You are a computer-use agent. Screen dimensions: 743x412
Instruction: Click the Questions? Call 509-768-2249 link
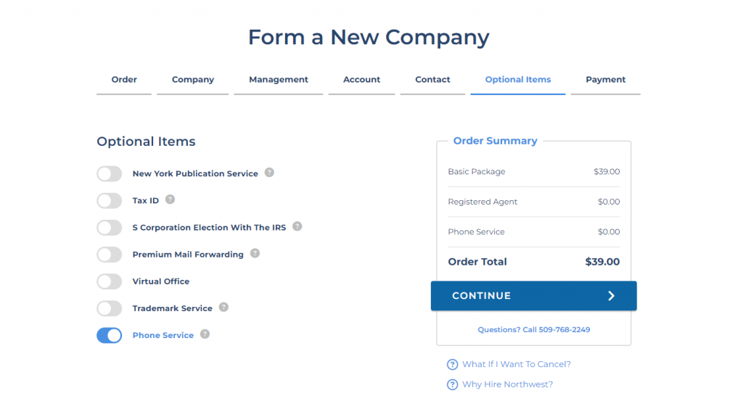533,329
